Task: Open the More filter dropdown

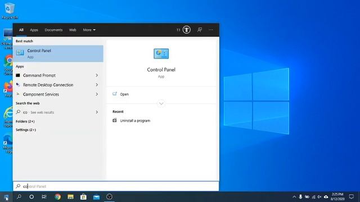Action: [x=89, y=30]
